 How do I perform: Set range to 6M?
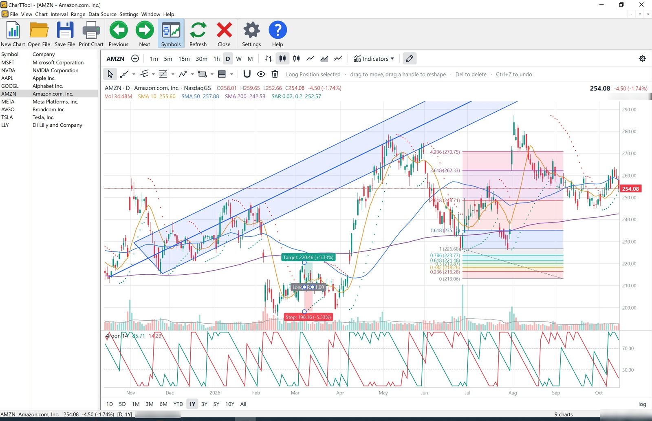coord(163,404)
